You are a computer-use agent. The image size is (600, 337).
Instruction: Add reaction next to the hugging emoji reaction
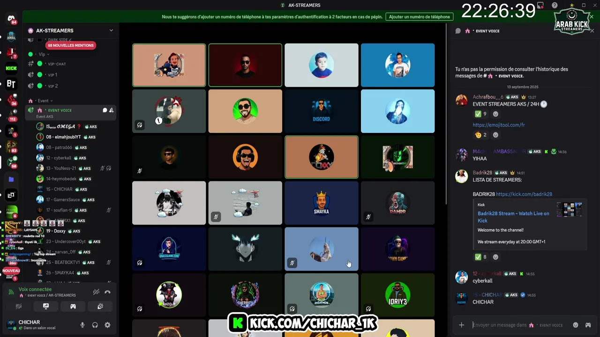(x=495, y=135)
